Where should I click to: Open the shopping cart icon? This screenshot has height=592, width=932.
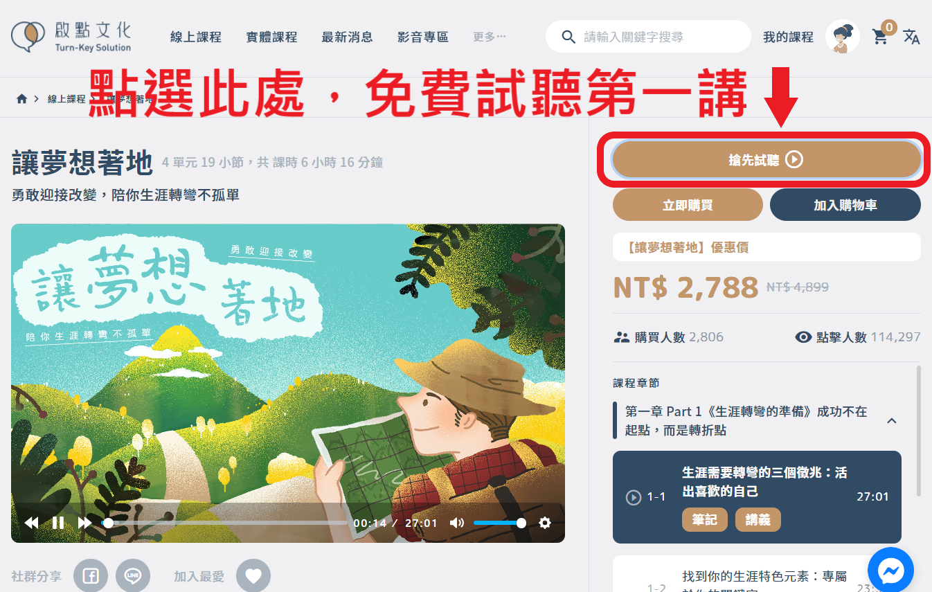(x=880, y=37)
